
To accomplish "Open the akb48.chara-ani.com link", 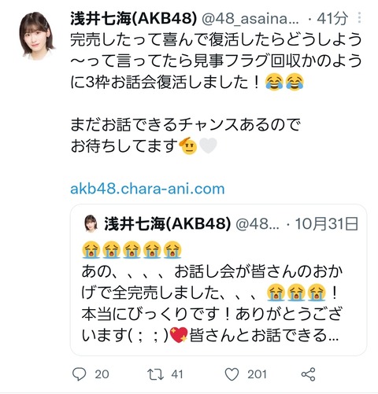I will pos(147,189).
